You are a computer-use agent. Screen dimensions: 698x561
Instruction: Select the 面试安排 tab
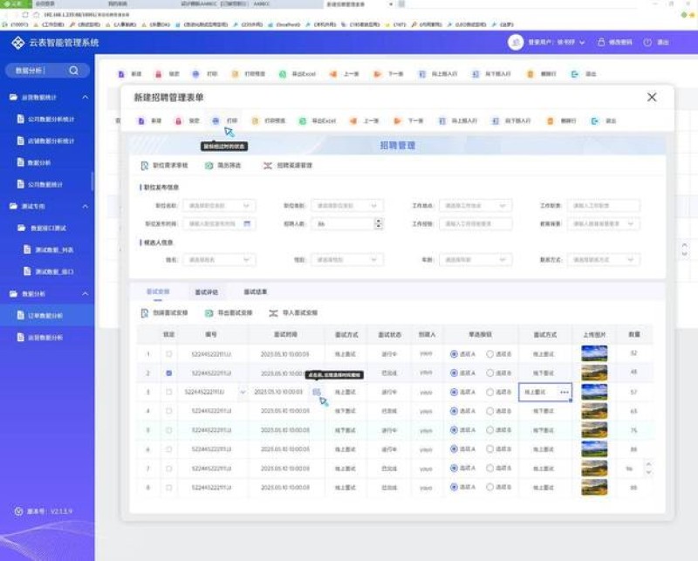click(x=158, y=291)
